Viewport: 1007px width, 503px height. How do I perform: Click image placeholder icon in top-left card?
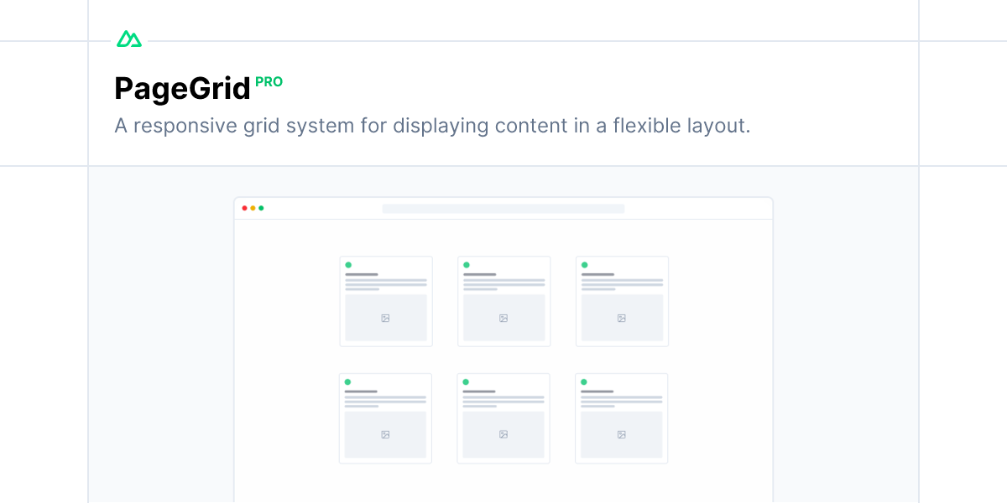[x=385, y=318]
